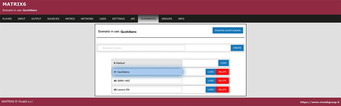
Task: Open the SOURCES tab
Action: (x=53, y=19)
